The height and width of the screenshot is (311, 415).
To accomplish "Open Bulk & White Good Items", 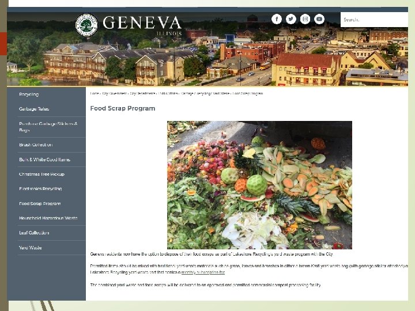I will pyautogui.click(x=45, y=160).
